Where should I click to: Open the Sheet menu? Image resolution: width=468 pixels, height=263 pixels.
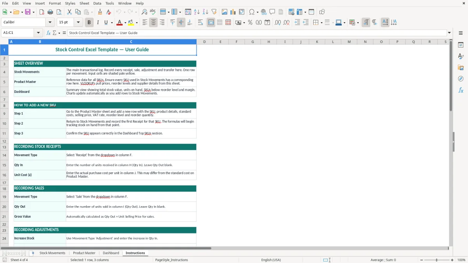[84, 3]
